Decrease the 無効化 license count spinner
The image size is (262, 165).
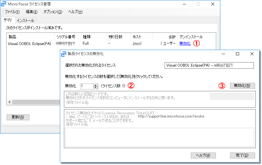95,87
